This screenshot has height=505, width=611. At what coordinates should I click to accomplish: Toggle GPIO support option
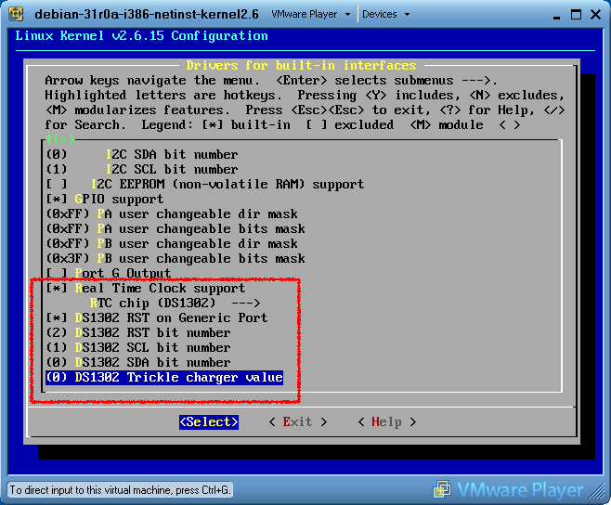pos(104,199)
